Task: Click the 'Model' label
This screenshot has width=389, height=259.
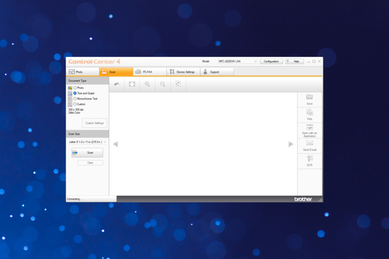Action: coord(205,61)
